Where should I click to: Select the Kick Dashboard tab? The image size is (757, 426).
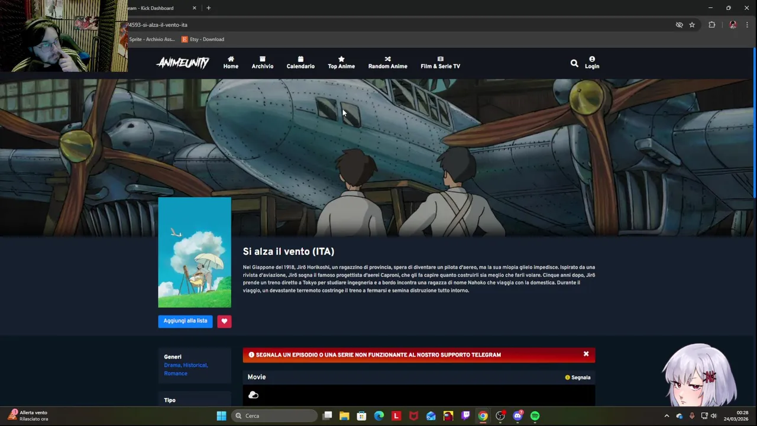coord(157,8)
